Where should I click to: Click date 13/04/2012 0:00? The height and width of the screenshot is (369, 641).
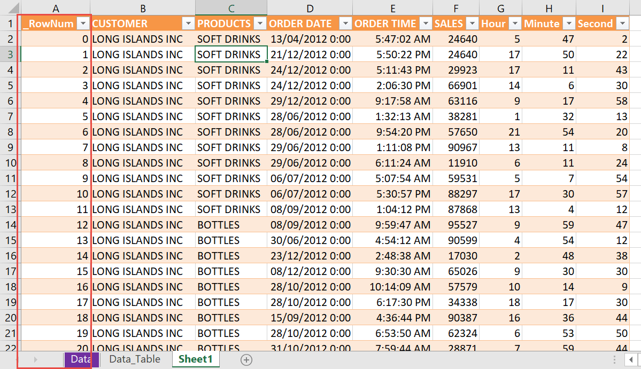pos(310,39)
